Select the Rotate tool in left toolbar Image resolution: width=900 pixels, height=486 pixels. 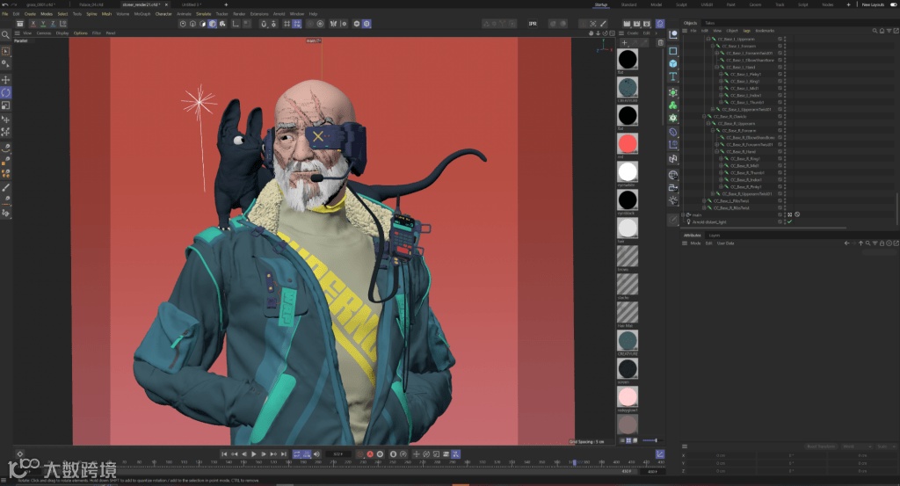click(x=6, y=92)
